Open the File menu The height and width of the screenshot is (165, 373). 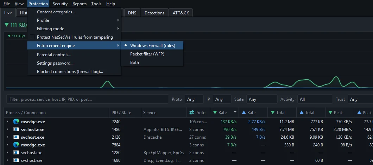pos(7,4)
